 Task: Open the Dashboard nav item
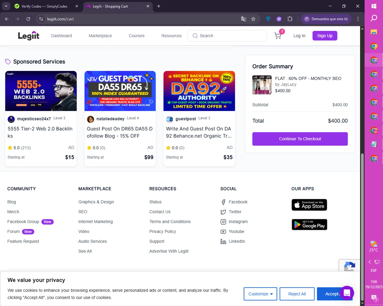62,36
